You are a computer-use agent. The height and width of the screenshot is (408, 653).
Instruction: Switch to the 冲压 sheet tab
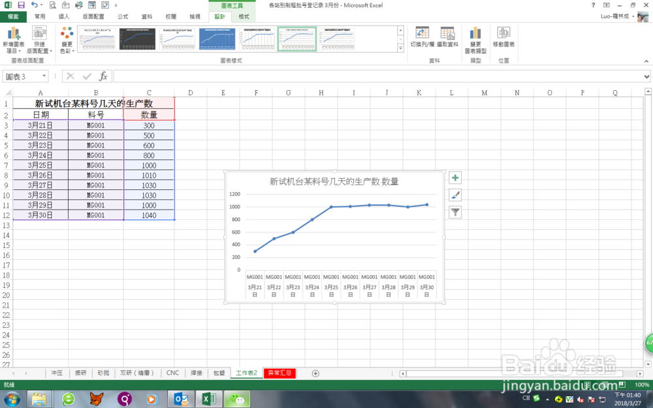coord(57,373)
